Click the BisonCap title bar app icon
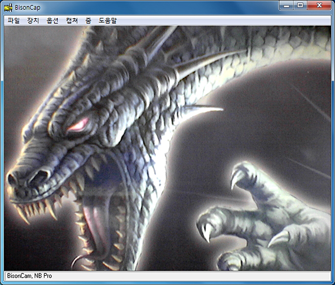The image size is (335, 285). pyautogui.click(x=8, y=8)
